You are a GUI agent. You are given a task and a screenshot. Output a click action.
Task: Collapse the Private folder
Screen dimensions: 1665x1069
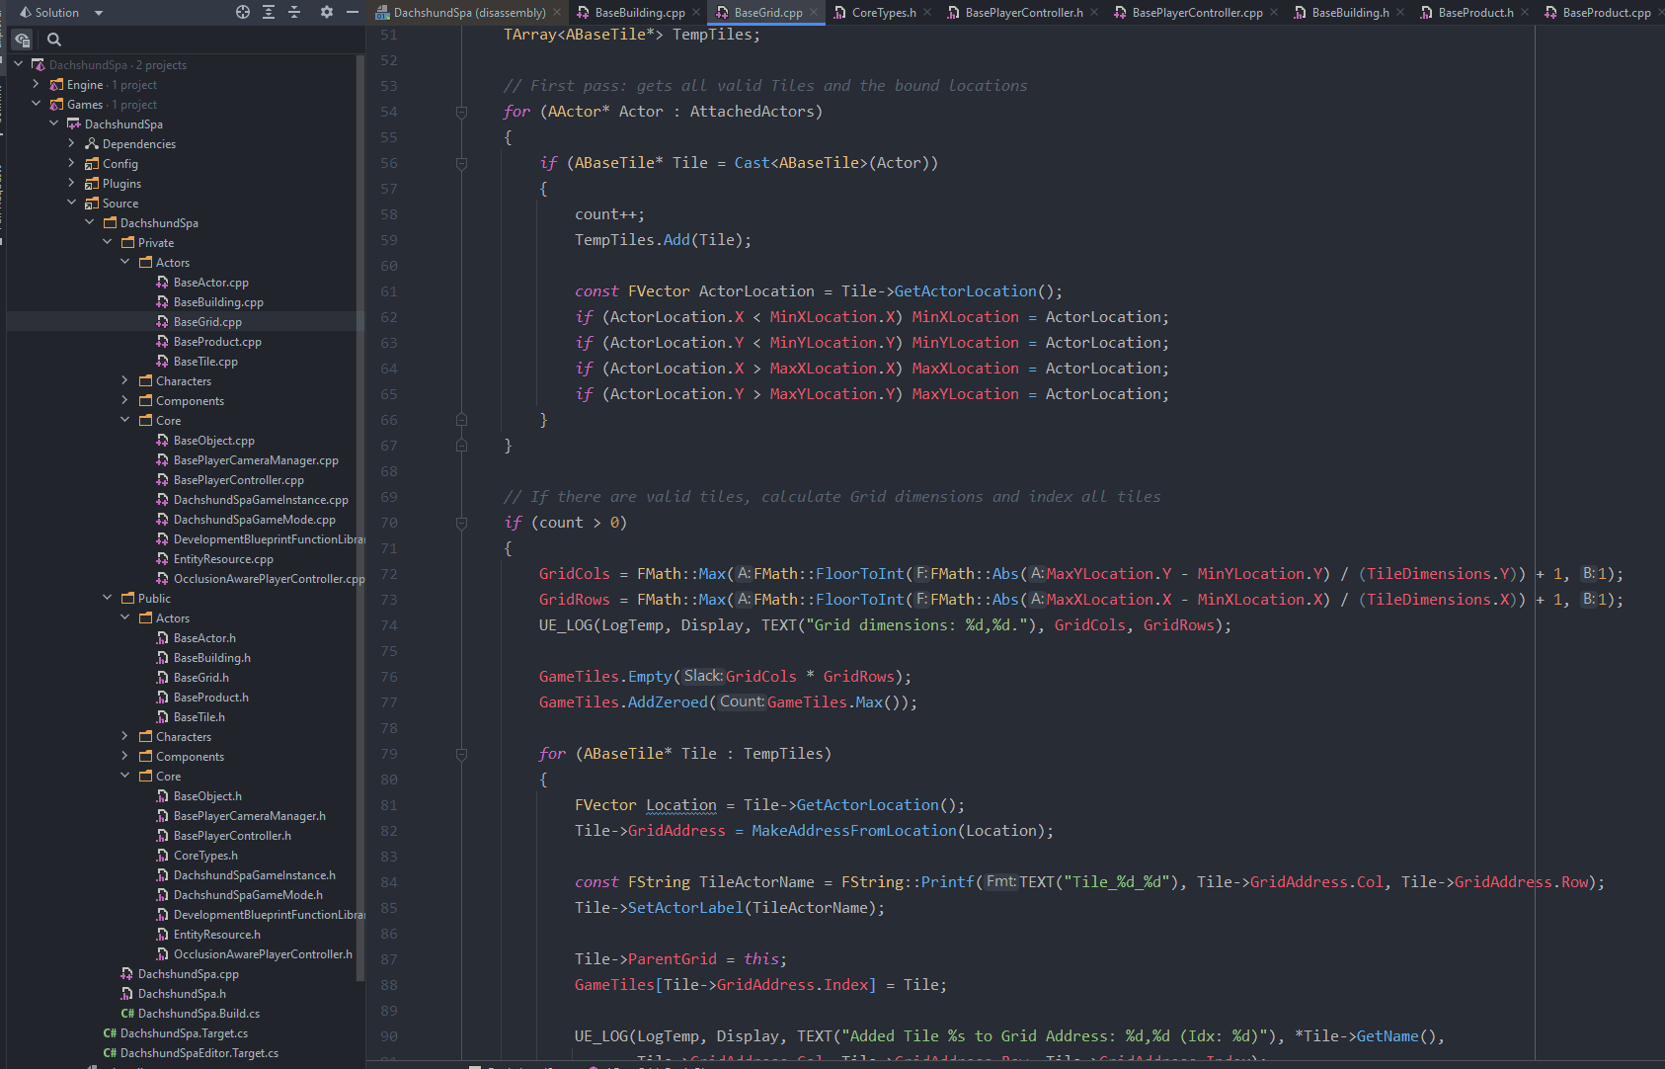tap(108, 243)
